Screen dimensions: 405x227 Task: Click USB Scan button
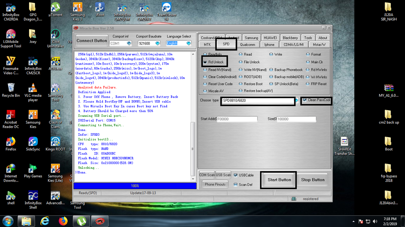223,175
